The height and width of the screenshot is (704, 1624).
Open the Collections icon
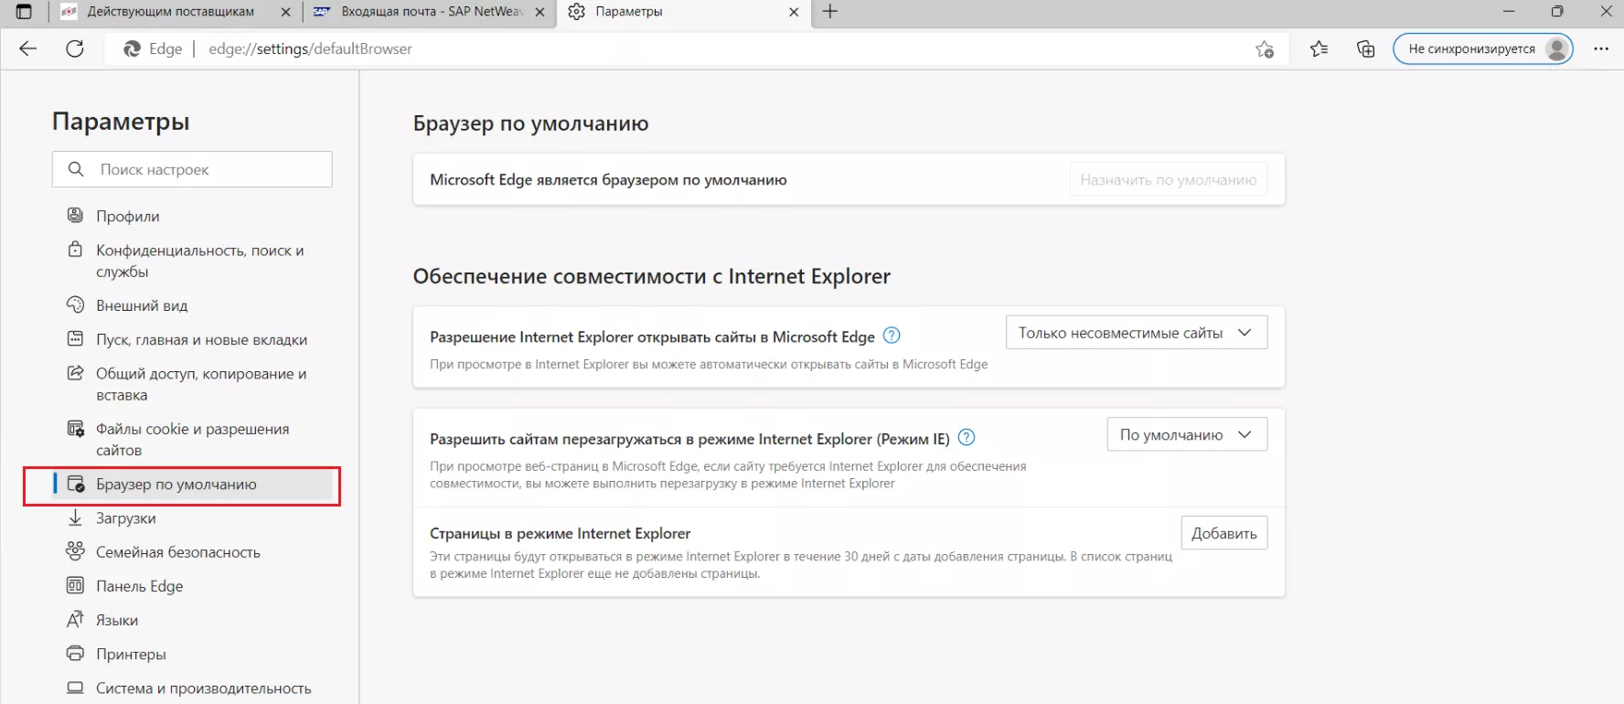click(1365, 49)
